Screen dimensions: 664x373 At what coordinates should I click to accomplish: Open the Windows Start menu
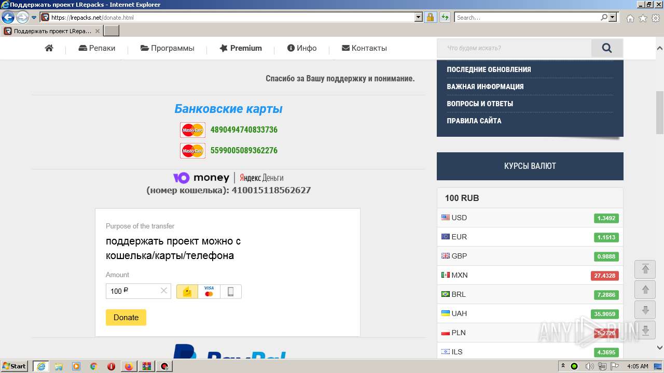(x=15, y=366)
